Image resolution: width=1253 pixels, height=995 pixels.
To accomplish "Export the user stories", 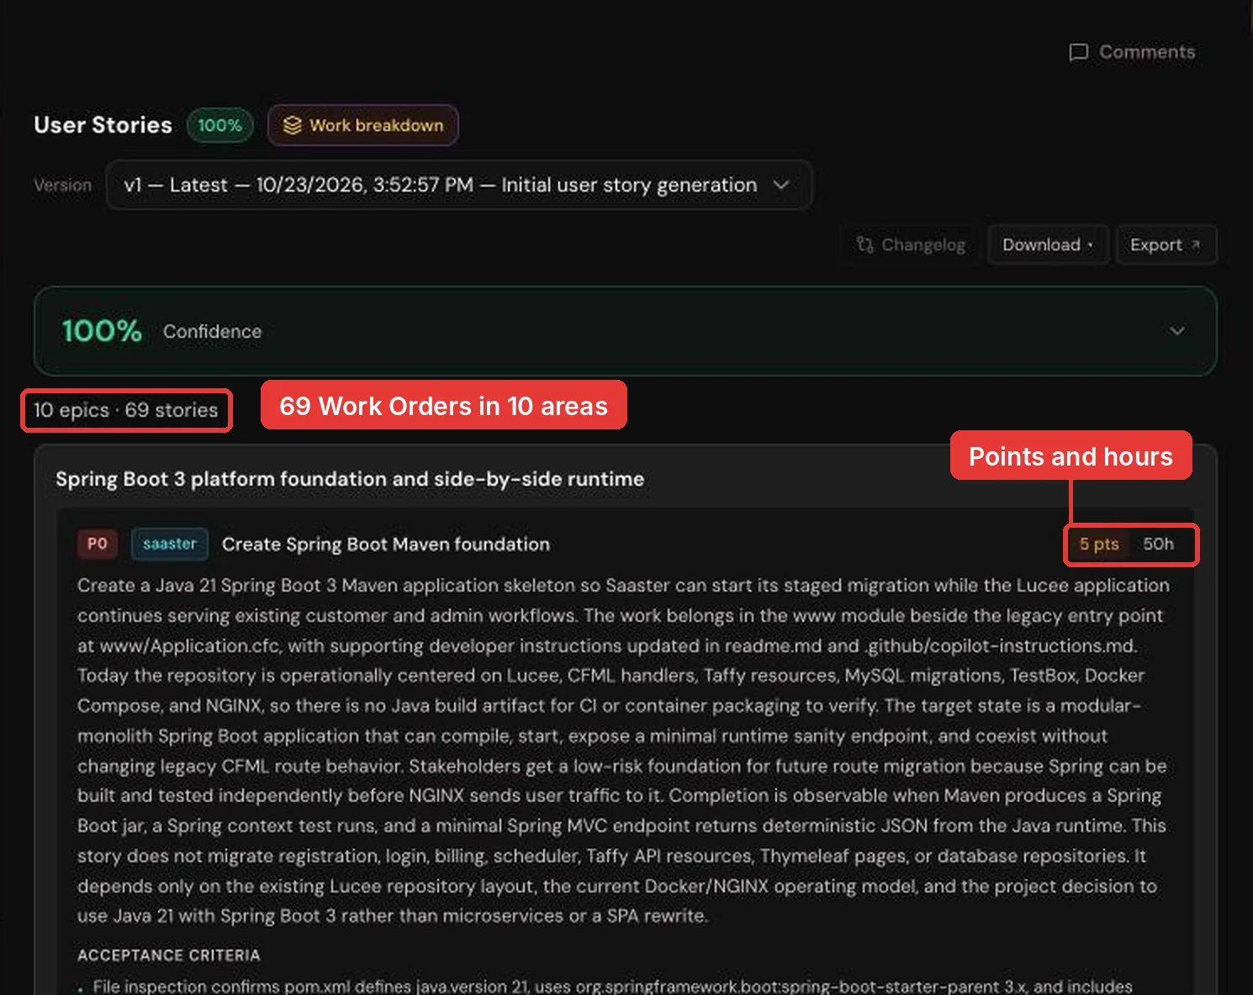I will (1166, 245).
